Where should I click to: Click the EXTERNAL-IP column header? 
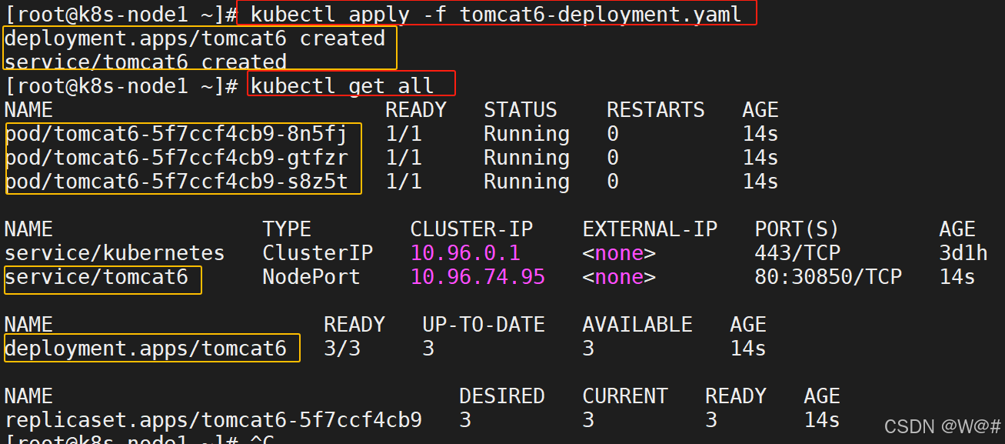650,229
